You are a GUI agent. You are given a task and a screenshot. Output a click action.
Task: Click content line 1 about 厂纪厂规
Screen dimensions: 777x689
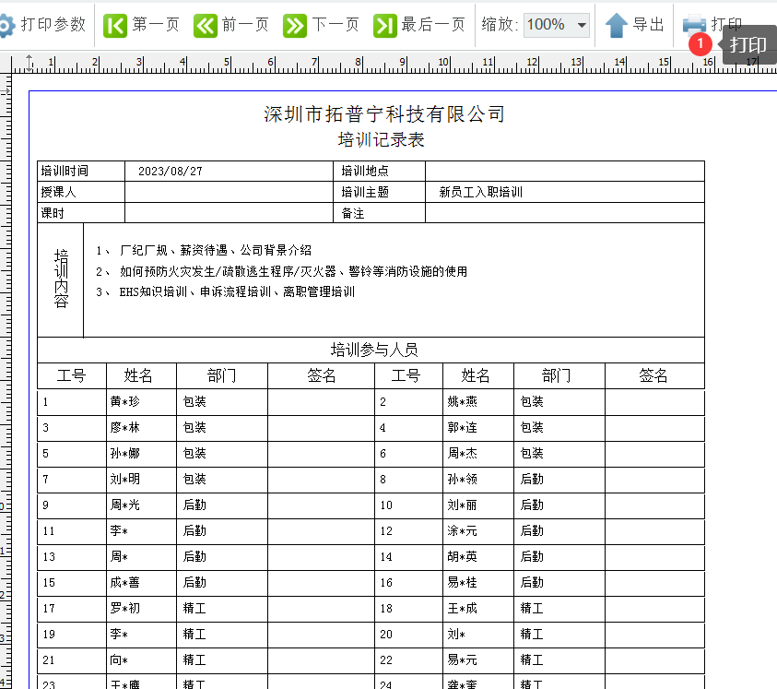(x=204, y=251)
